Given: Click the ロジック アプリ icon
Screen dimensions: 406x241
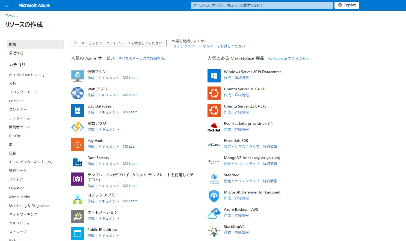Looking at the screenshot, I should (x=78, y=199).
